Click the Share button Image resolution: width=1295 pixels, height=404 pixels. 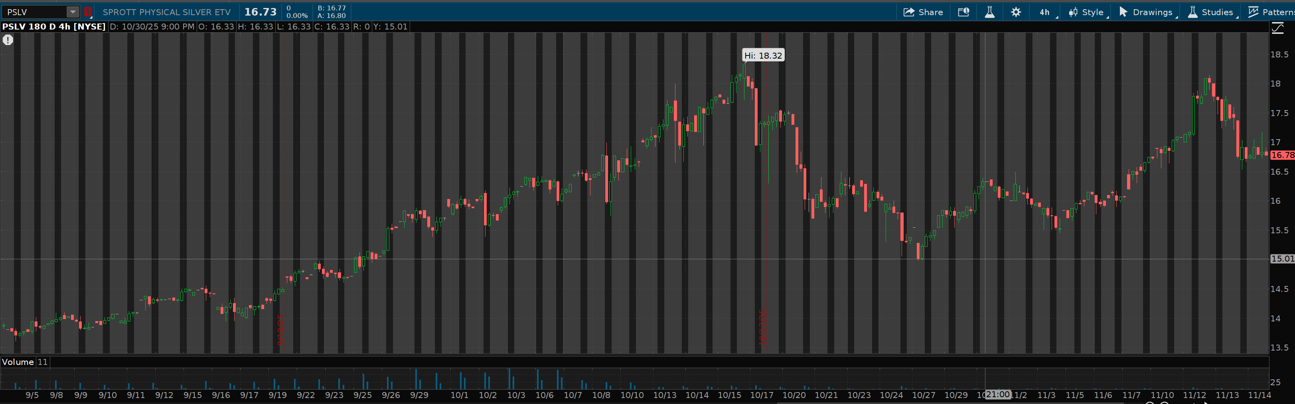pos(923,12)
